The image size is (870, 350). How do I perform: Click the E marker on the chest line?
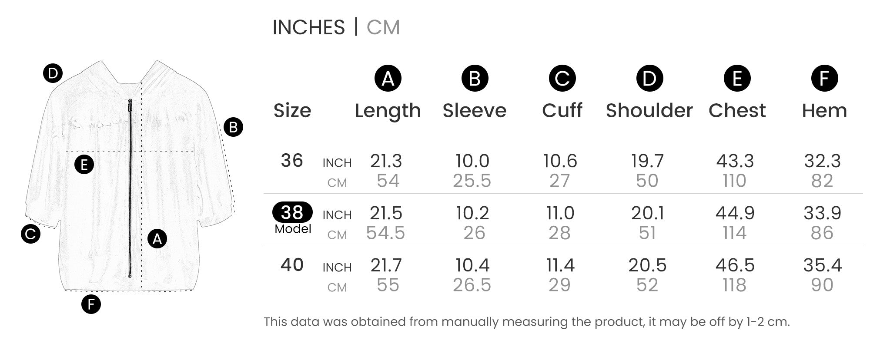(x=84, y=165)
